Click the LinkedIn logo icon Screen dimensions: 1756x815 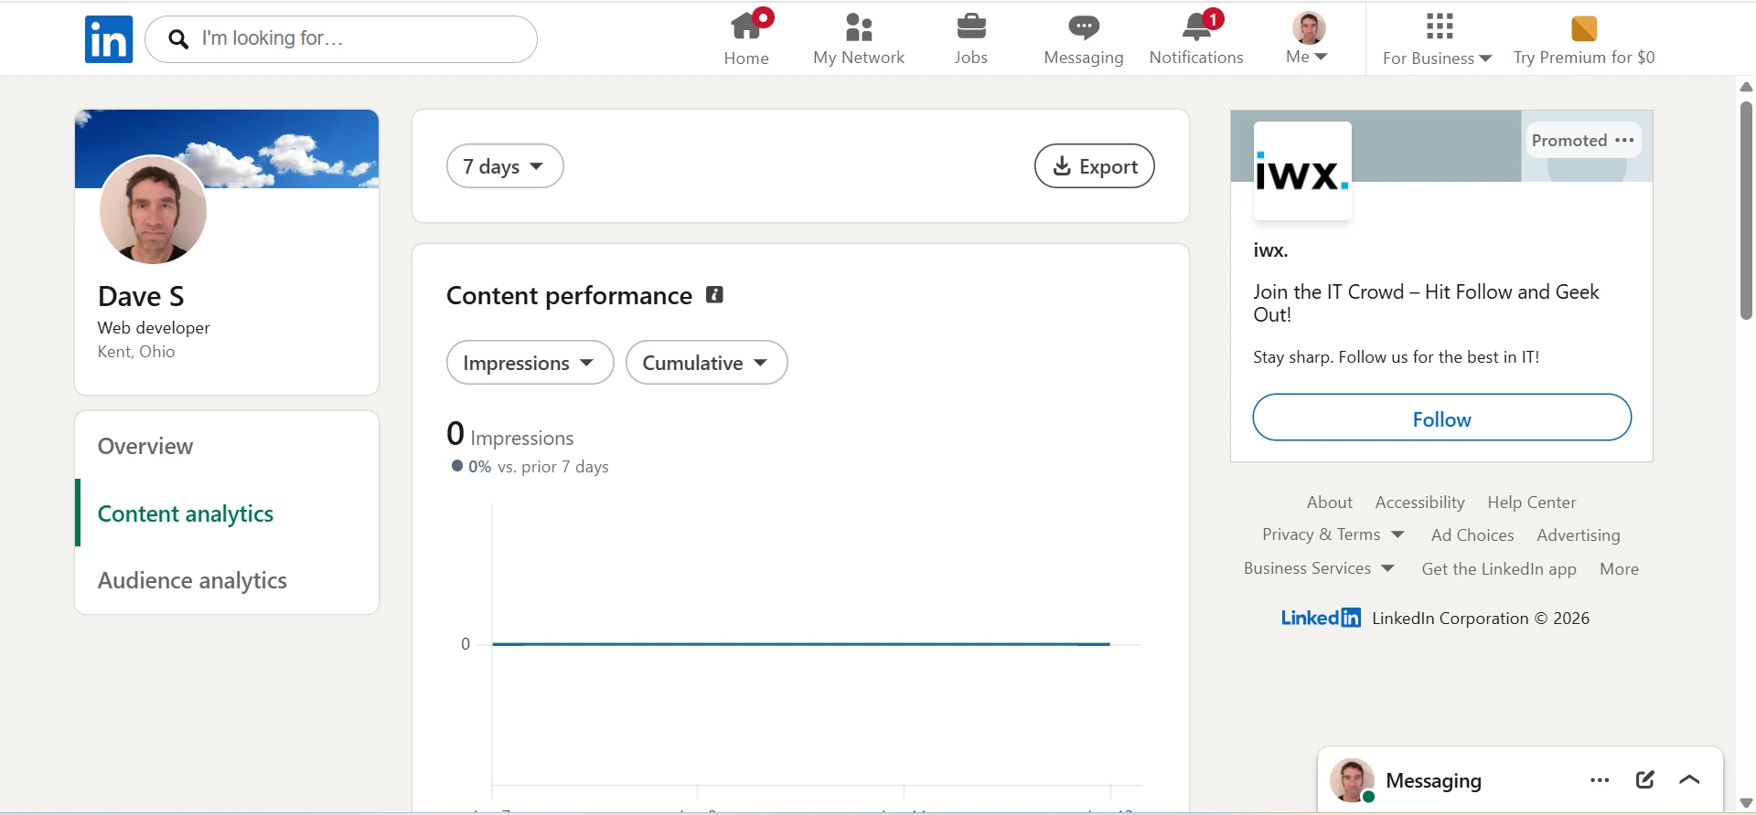109,39
